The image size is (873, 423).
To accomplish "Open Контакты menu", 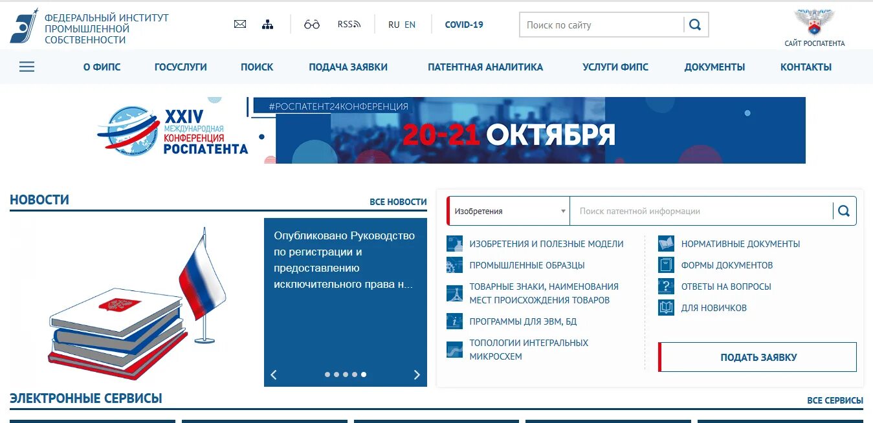I will tap(806, 67).
